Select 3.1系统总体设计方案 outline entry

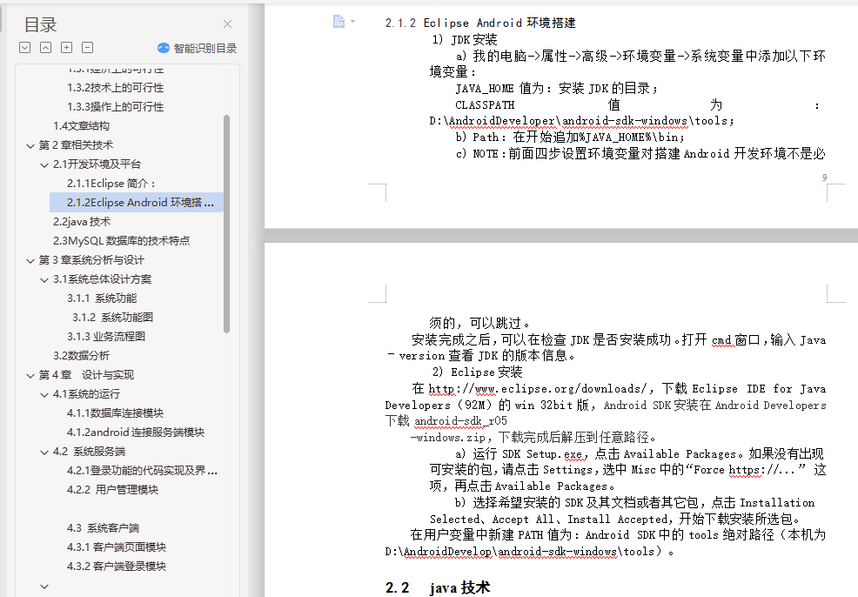tap(103, 279)
